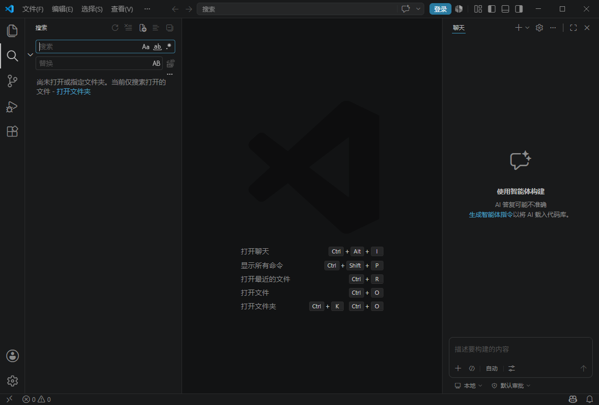
Task: Click the title bar 搜索 command center
Action: coord(298,9)
